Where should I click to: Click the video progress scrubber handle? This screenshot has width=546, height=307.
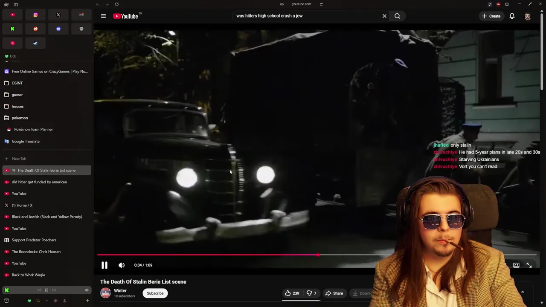pyautogui.click(x=318, y=255)
